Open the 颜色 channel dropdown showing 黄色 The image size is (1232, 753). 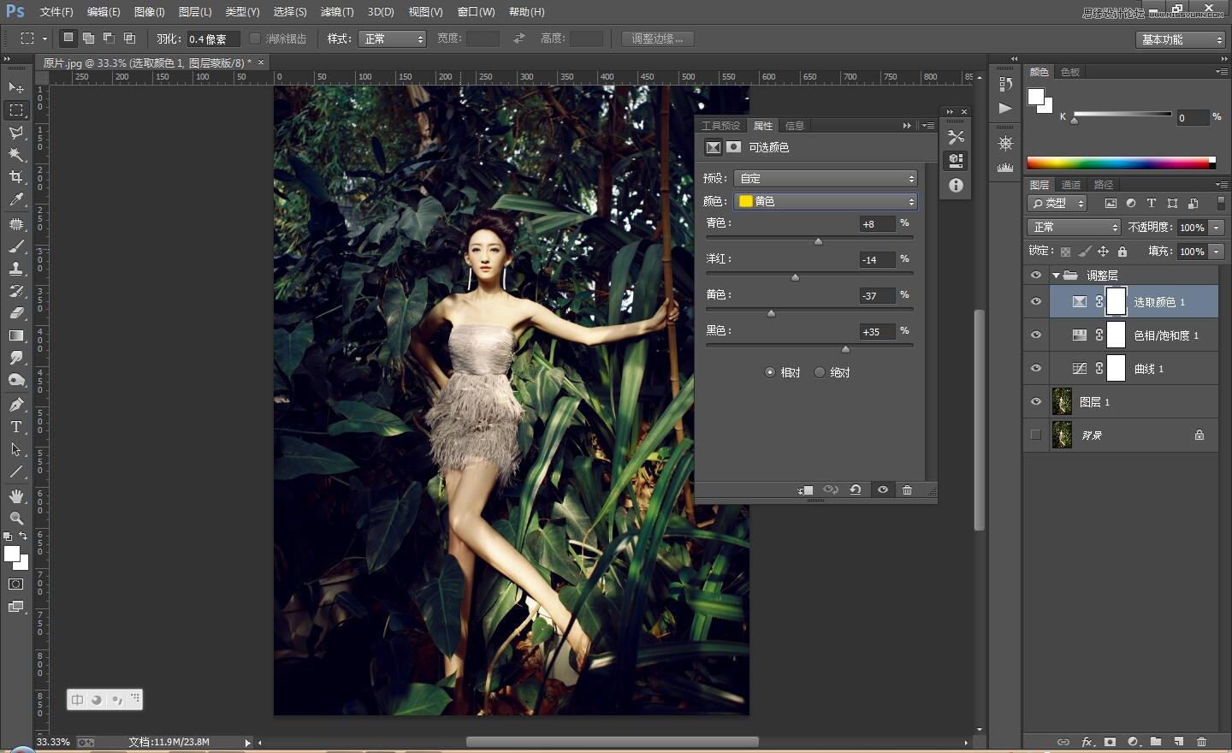click(824, 201)
